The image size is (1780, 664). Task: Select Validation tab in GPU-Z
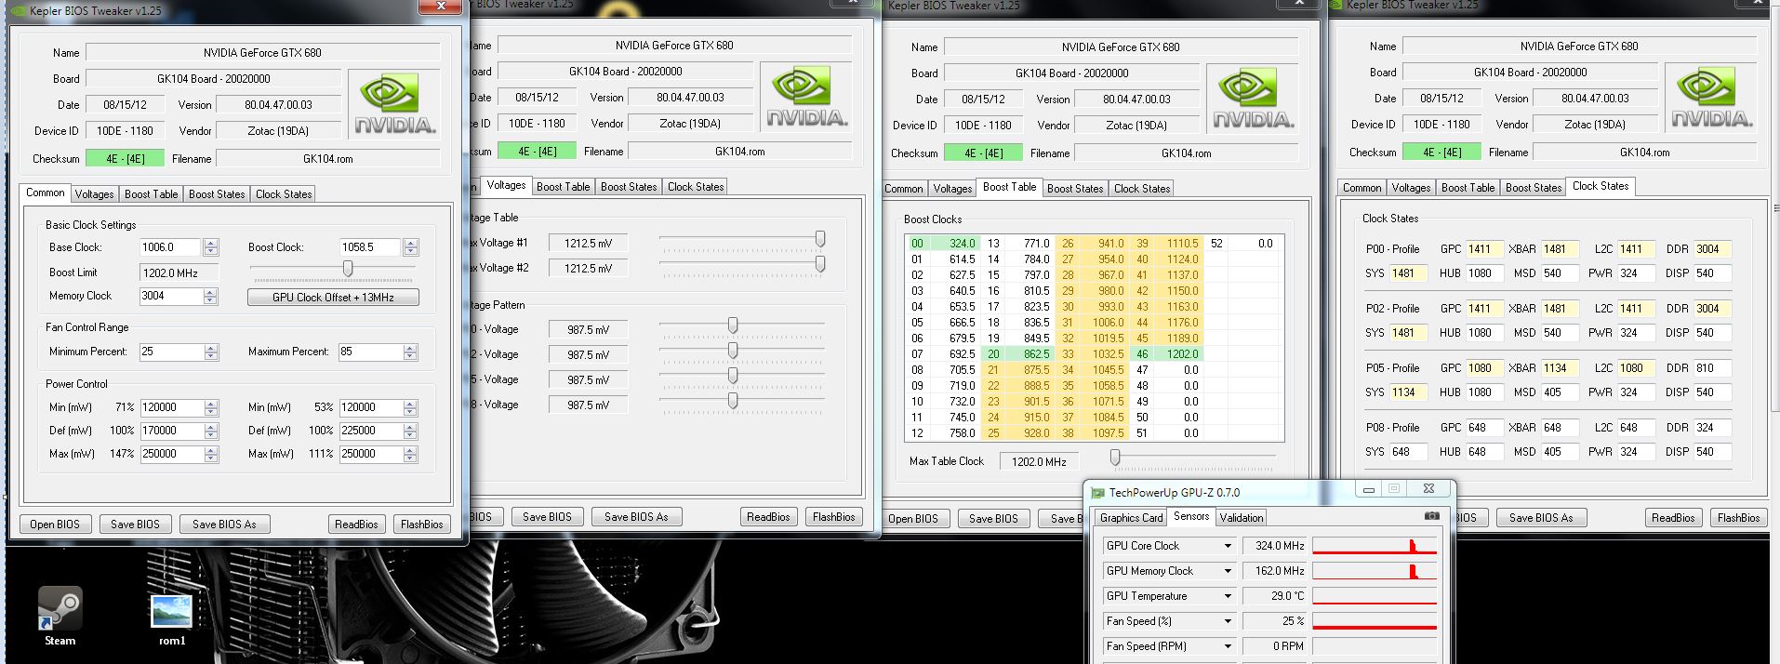(1242, 518)
